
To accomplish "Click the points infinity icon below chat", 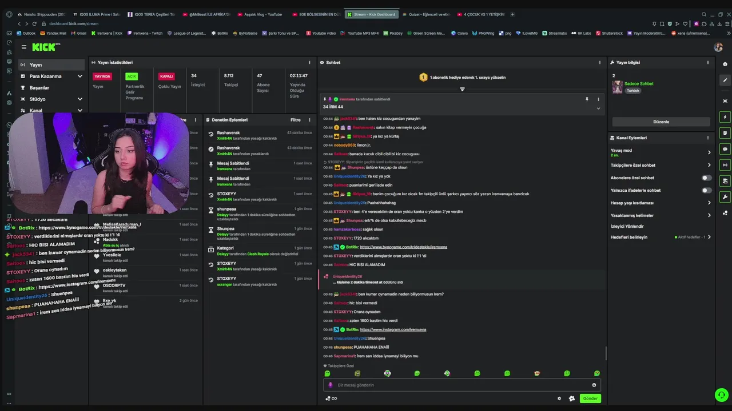I will pos(331,398).
